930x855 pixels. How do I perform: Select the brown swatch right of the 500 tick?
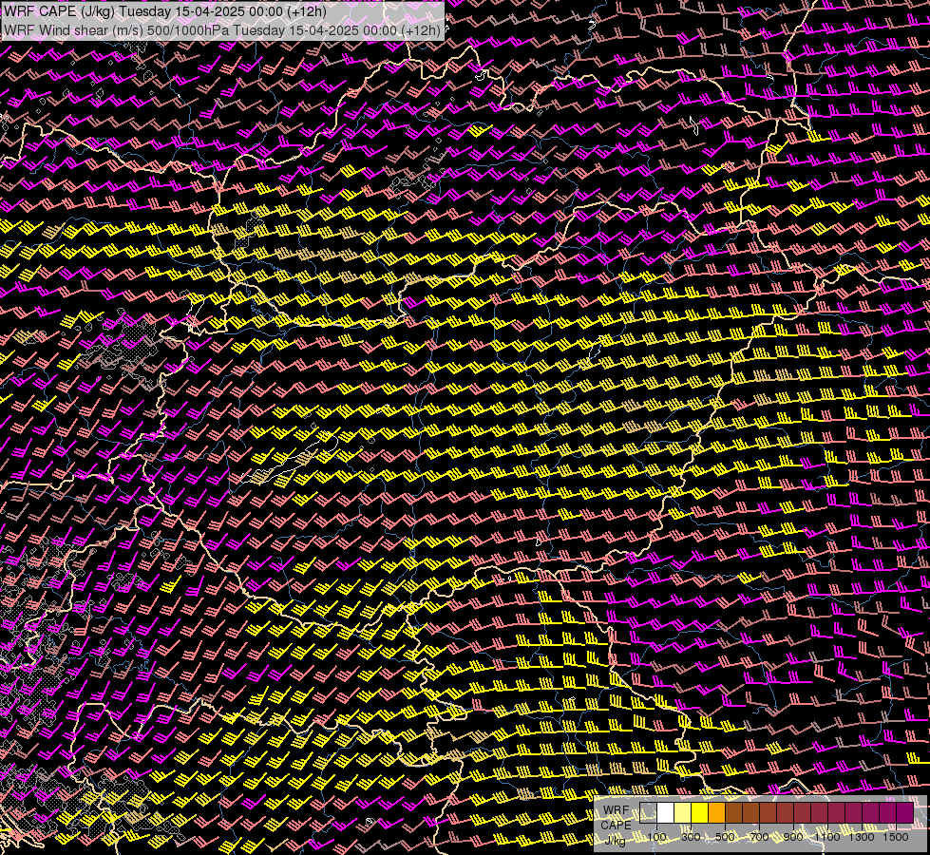coord(733,813)
